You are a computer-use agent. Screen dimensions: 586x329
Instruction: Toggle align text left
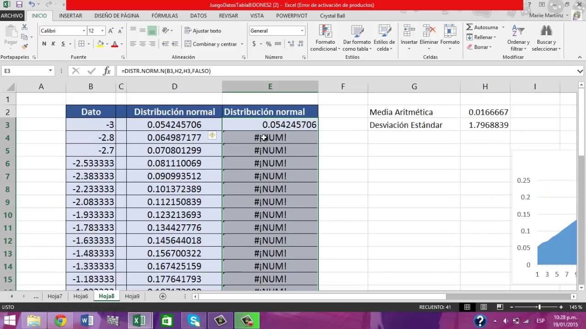coord(133,44)
